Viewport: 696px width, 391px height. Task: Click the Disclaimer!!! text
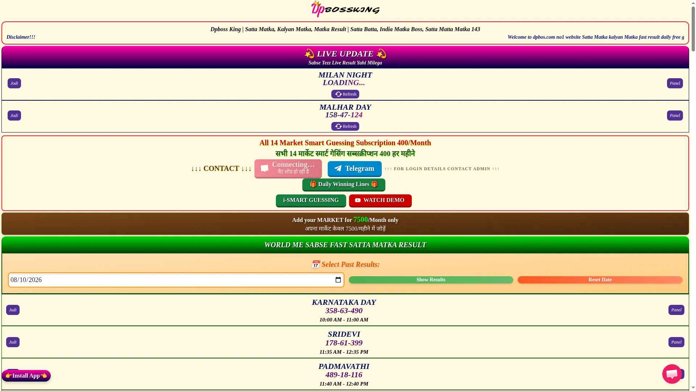(21, 37)
